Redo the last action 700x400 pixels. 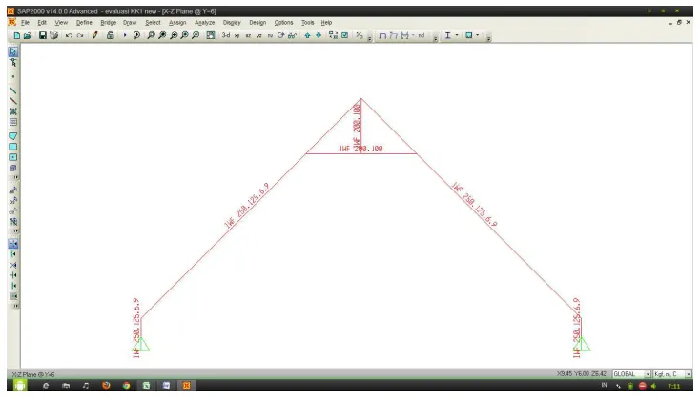pos(80,35)
